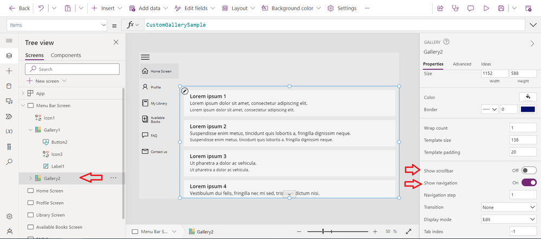Open the Add data menu
The image size is (541, 239).
point(148,8)
